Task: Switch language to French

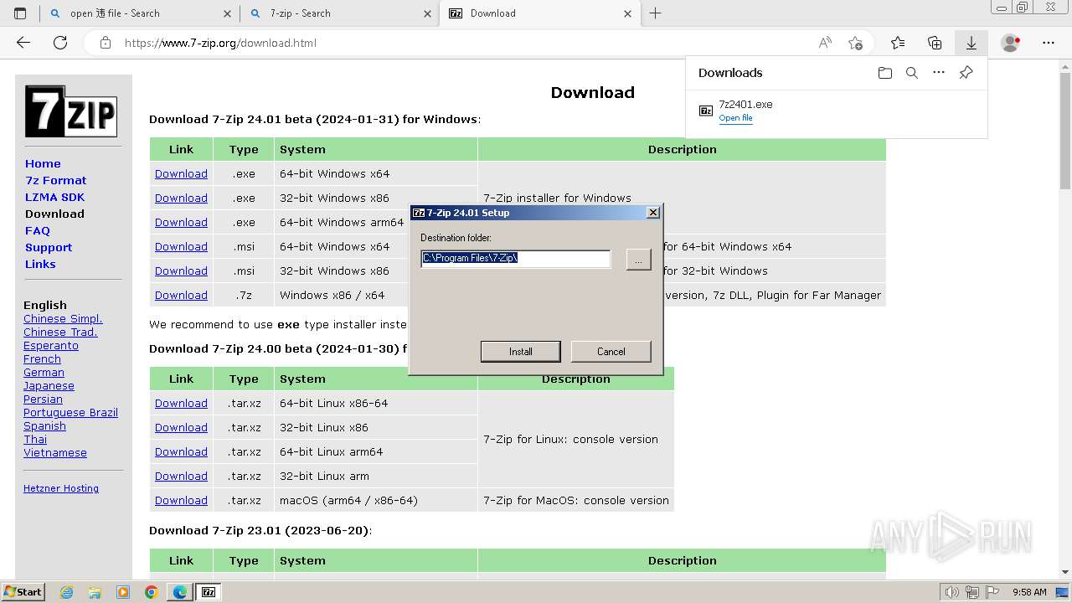Action: coord(42,359)
